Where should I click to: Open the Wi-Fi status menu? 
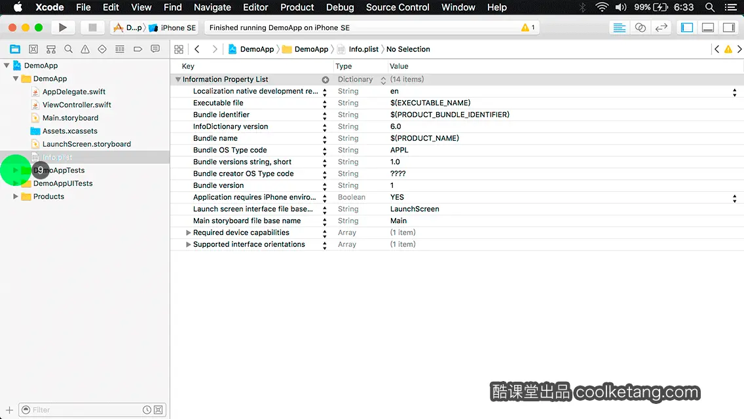pyautogui.click(x=602, y=7)
